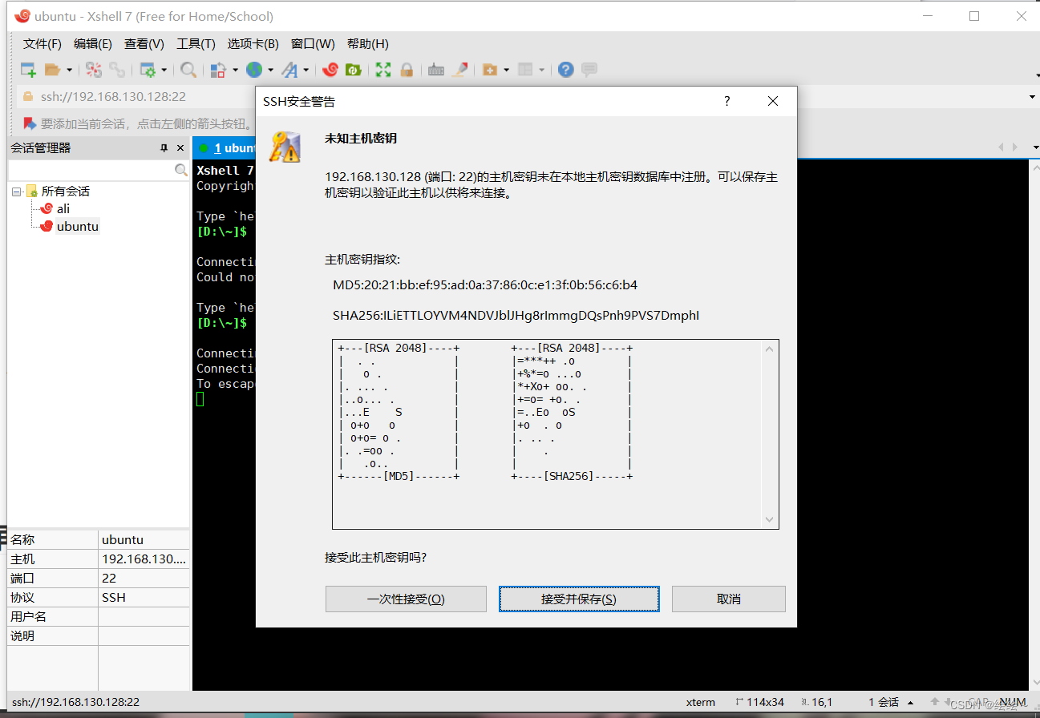Click the blue Help question-mark icon
1040x718 pixels.
click(x=566, y=70)
